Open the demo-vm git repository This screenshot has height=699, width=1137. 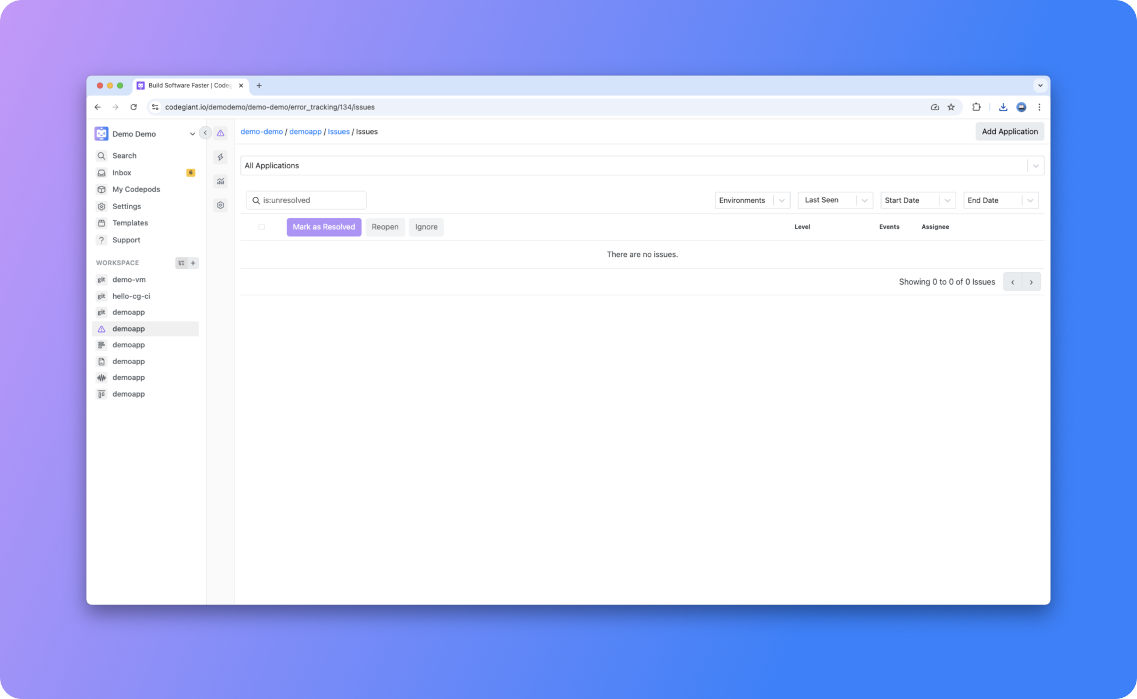[x=129, y=280]
